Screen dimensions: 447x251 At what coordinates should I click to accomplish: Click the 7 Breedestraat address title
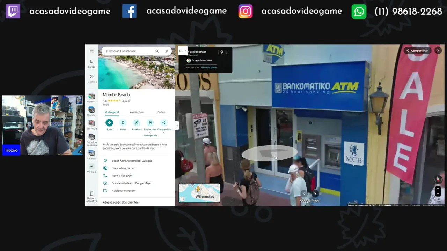196,52
